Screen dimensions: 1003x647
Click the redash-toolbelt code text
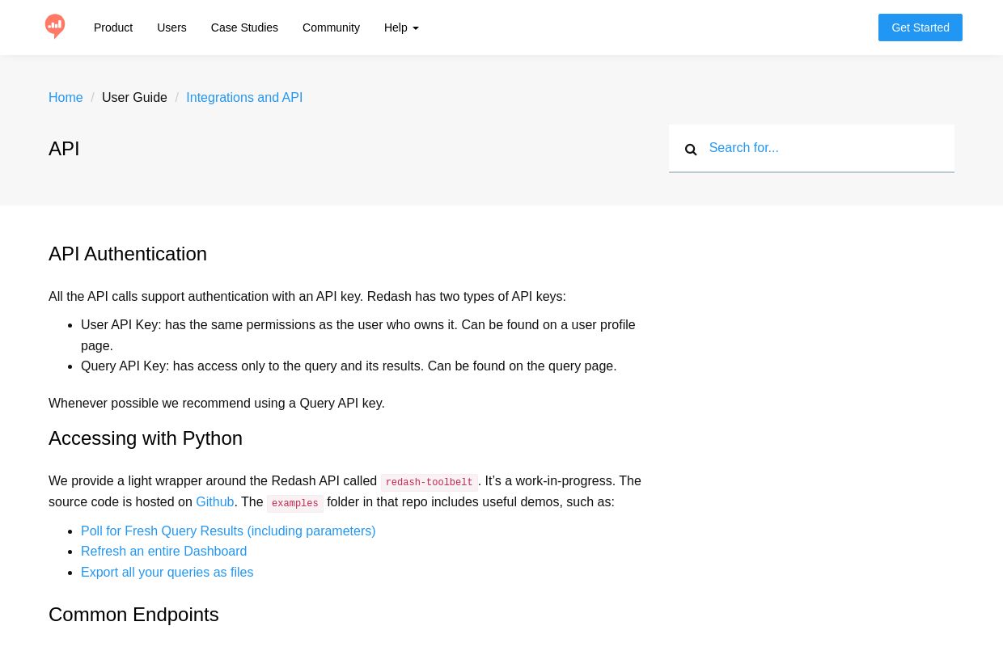coord(429,483)
